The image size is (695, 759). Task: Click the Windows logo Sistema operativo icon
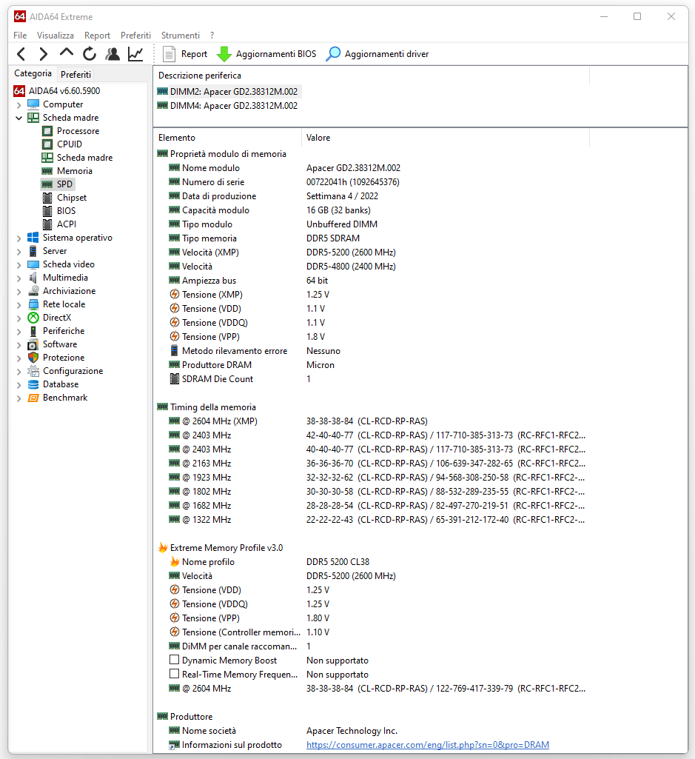click(33, 238)
